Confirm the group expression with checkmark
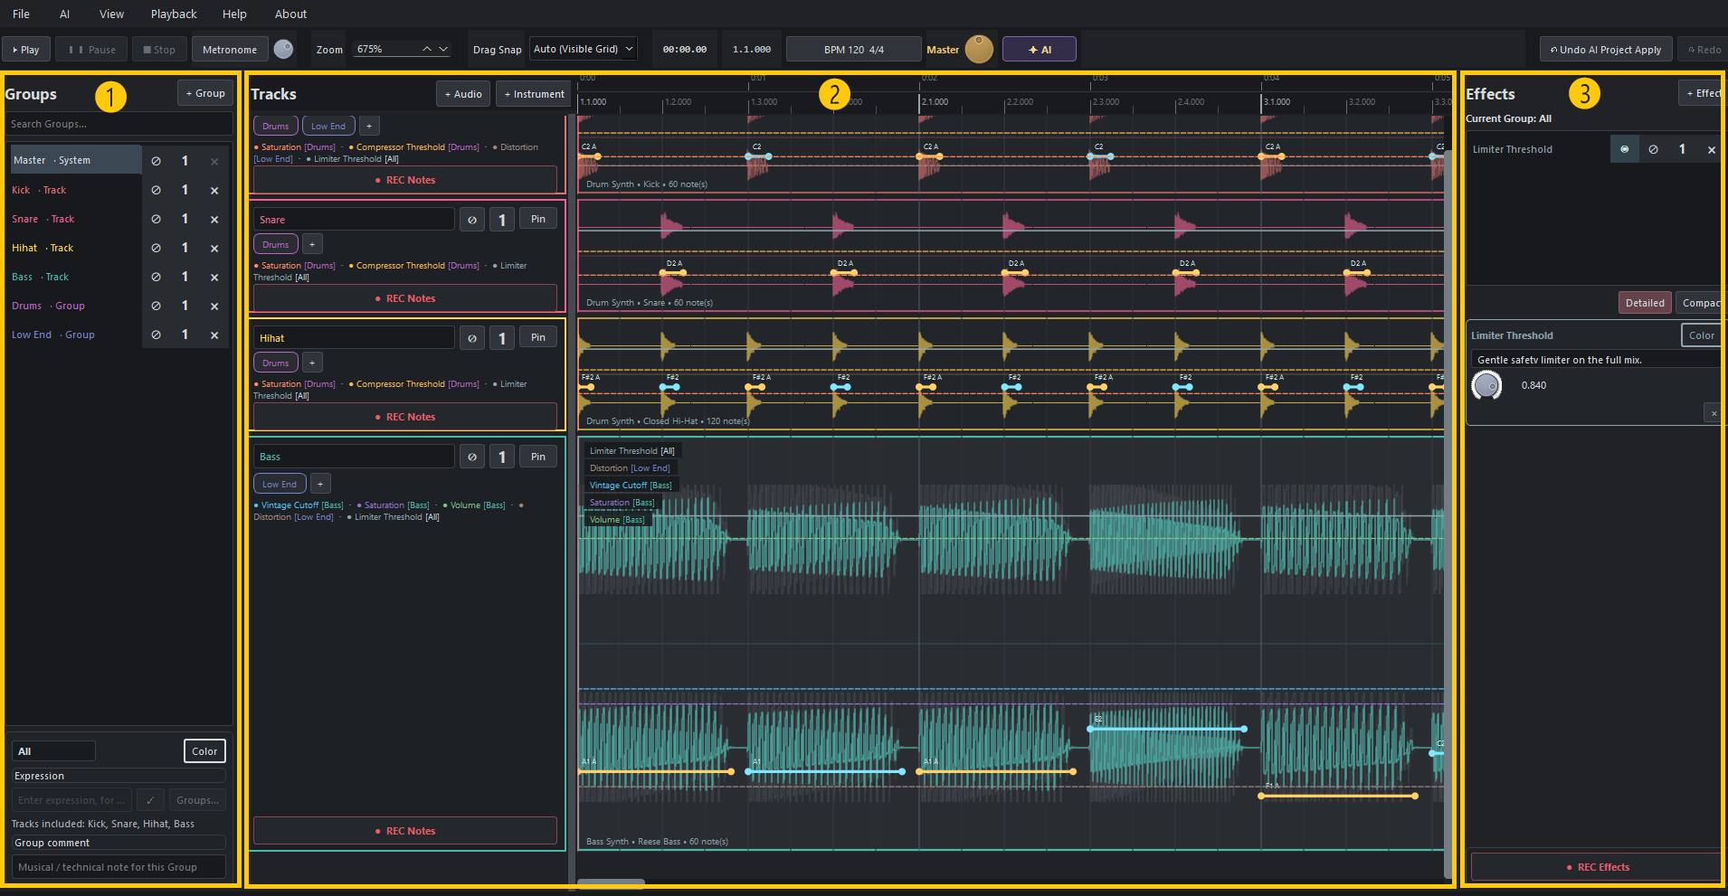Viewport: 1728px width, 896px height. [x=150, y=800]
